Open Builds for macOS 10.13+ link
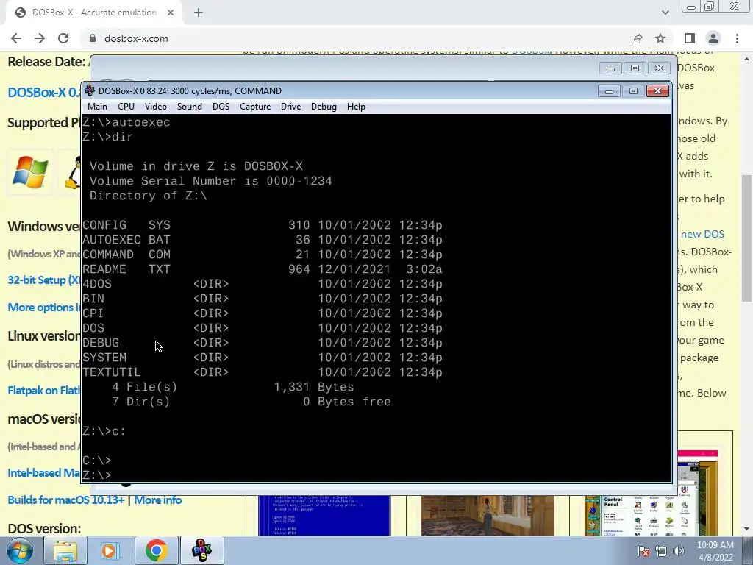 [x=65, y=500]
